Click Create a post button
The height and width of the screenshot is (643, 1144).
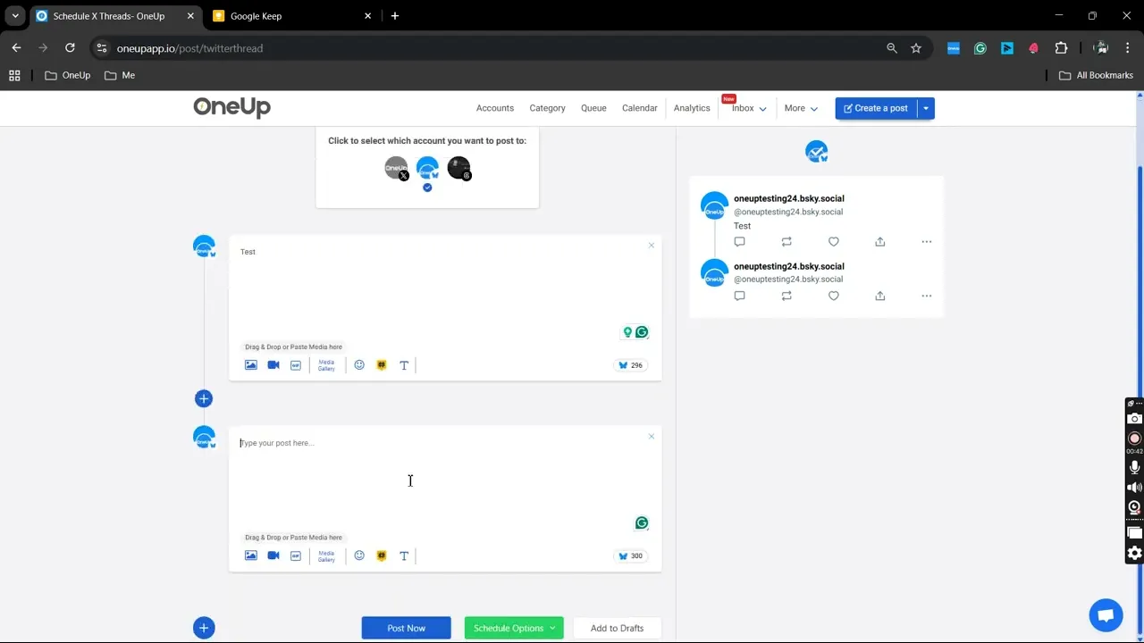(x=876, y=108)
